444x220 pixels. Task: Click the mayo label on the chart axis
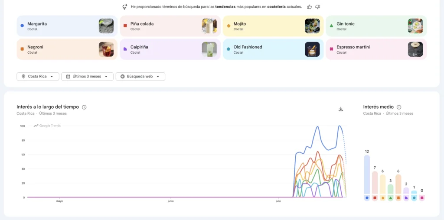click(x=59, y=201)
